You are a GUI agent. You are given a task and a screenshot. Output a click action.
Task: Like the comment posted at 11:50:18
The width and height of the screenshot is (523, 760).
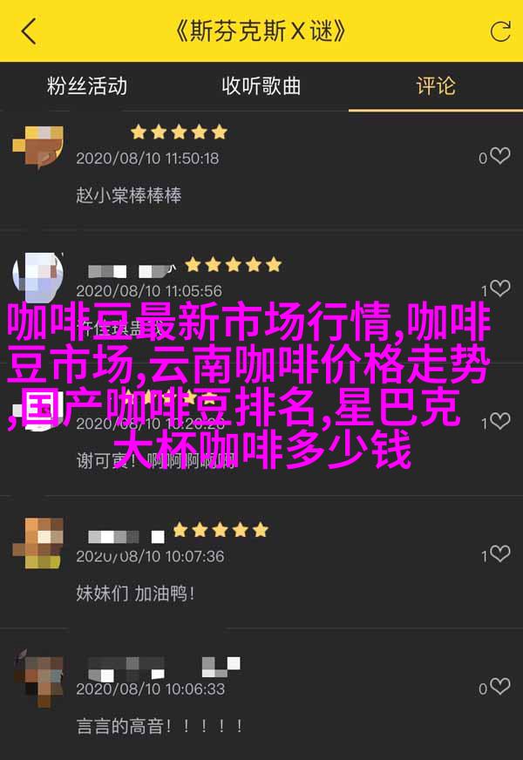coord(499,156)
